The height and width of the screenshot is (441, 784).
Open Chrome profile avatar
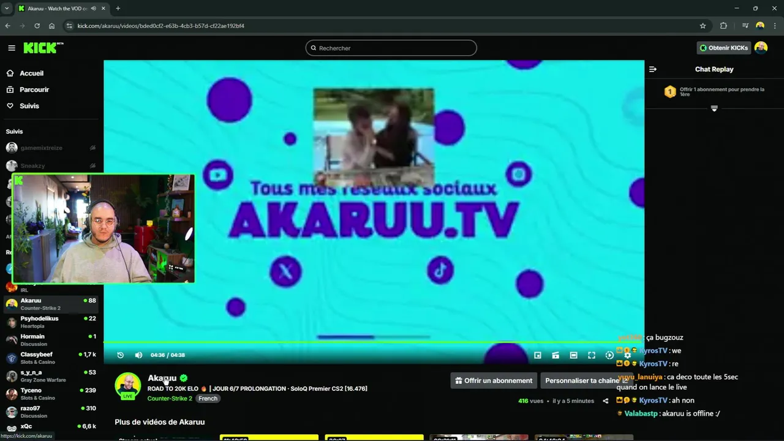(760, 26)
